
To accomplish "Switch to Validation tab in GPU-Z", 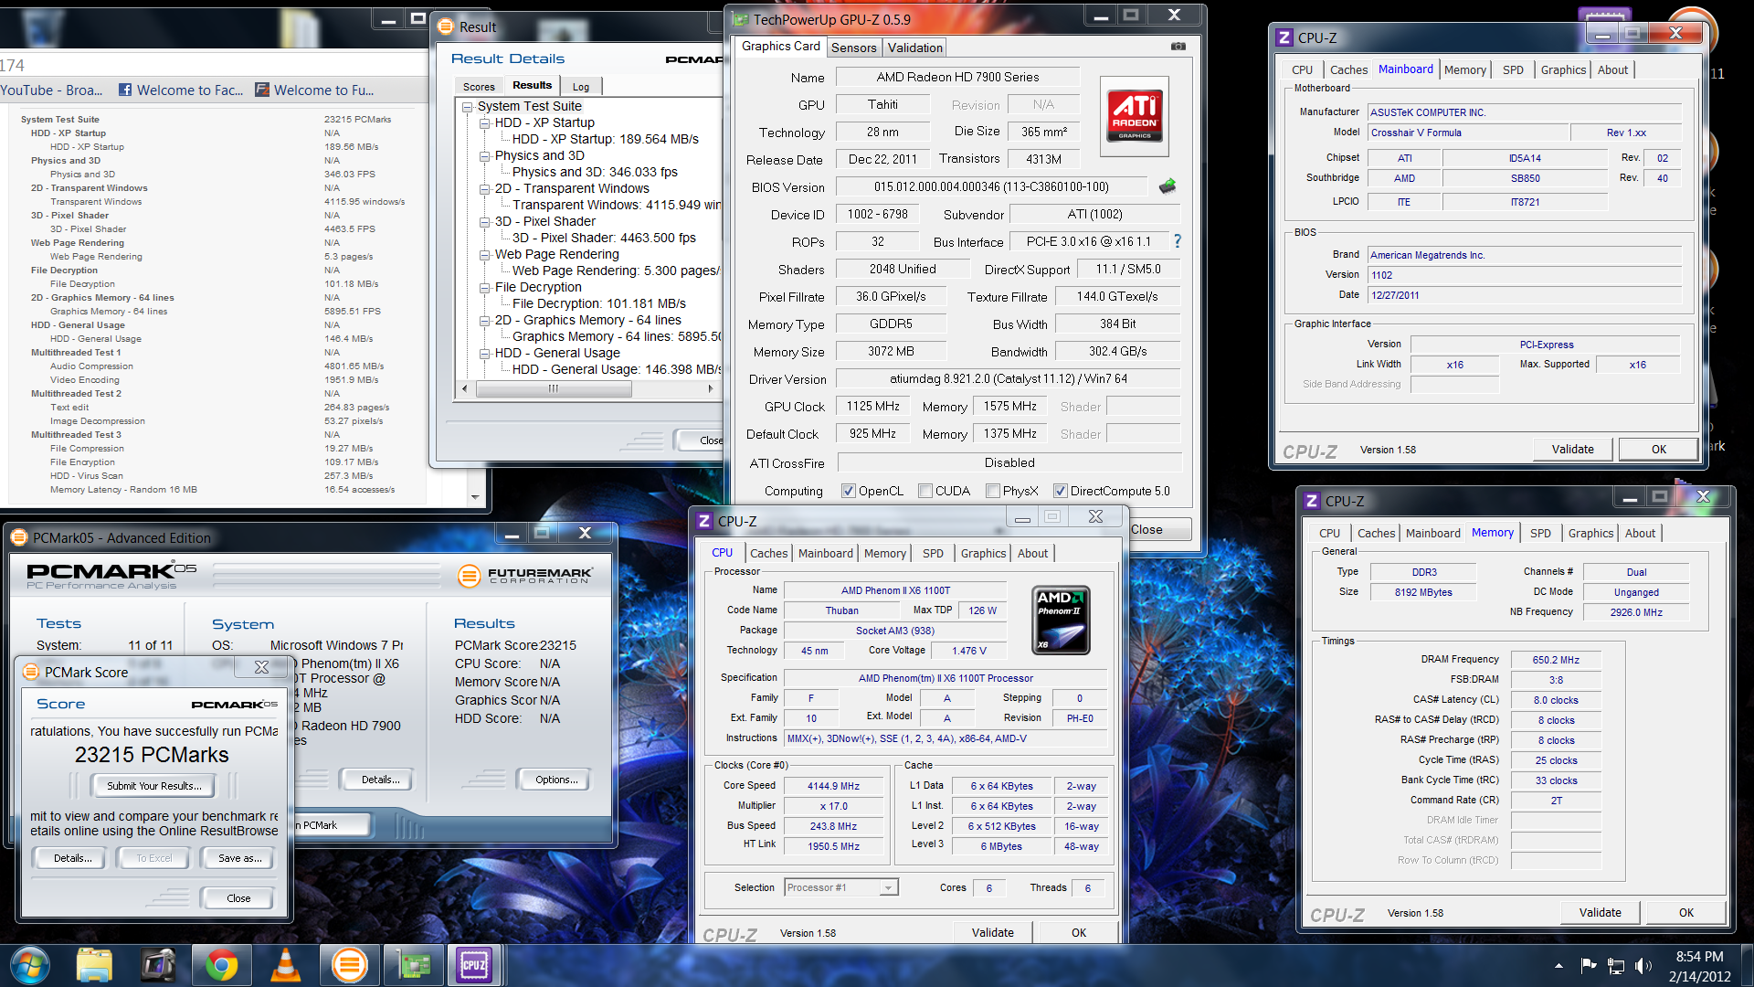I will tap(914, 48).
